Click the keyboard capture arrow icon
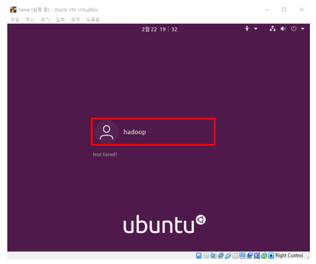Image resolution: width=316 pixels, height=264 pixels. point(271,255)
